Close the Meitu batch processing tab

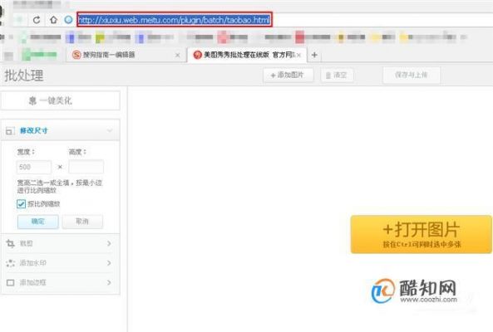coord(299,56)
